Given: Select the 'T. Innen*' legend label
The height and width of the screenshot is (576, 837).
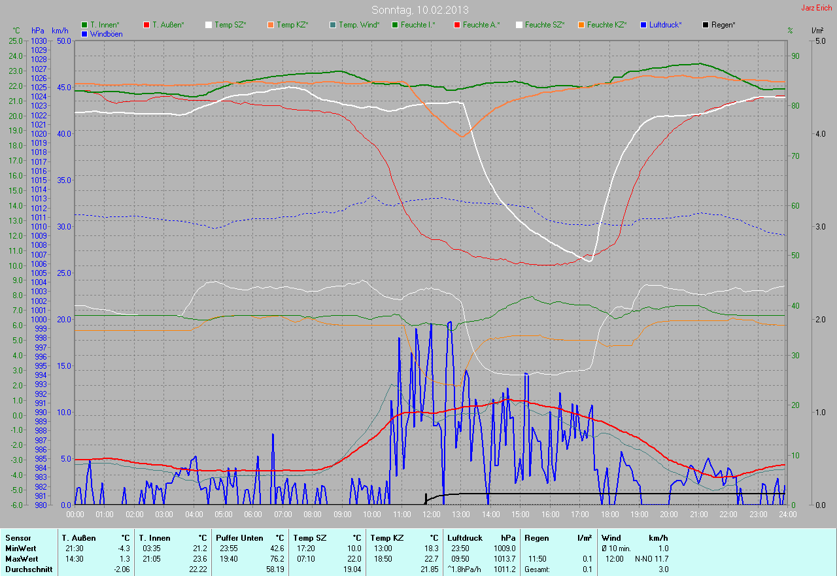Looking at the screenshot, I should pyautogui.click(x=105, y=25).
